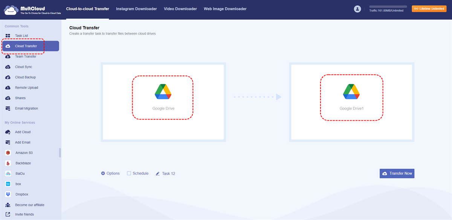The height and width of the screenshot is (220, 452).
Task: Open the Web Image Downloader tab
Action: point(225,9)
